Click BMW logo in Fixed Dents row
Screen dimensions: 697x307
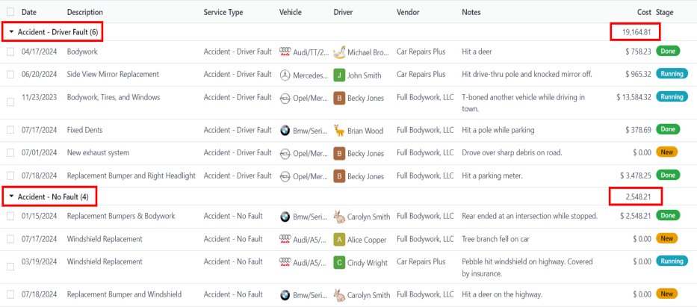[x=285, y=131]
